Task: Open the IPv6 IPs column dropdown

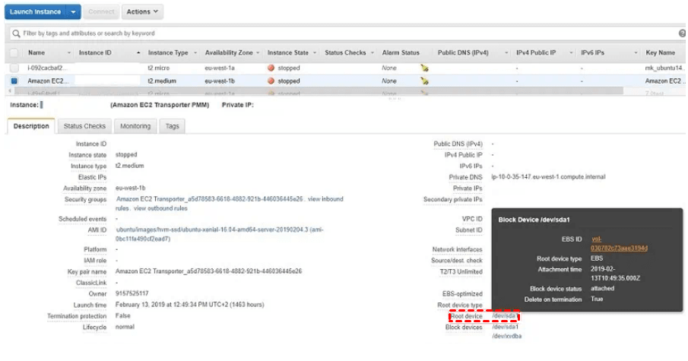Action: [636, 52]
